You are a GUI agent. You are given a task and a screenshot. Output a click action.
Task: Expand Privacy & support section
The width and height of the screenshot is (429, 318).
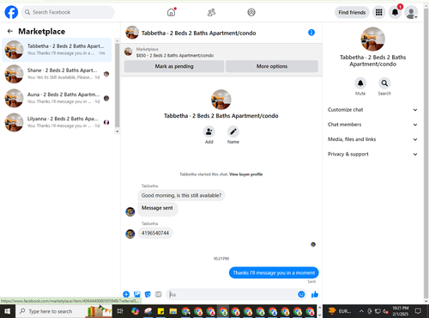point(372,154)
